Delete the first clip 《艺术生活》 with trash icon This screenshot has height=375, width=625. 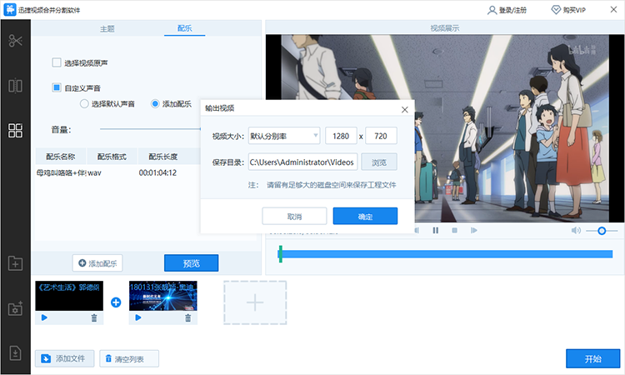pos(94,317)
